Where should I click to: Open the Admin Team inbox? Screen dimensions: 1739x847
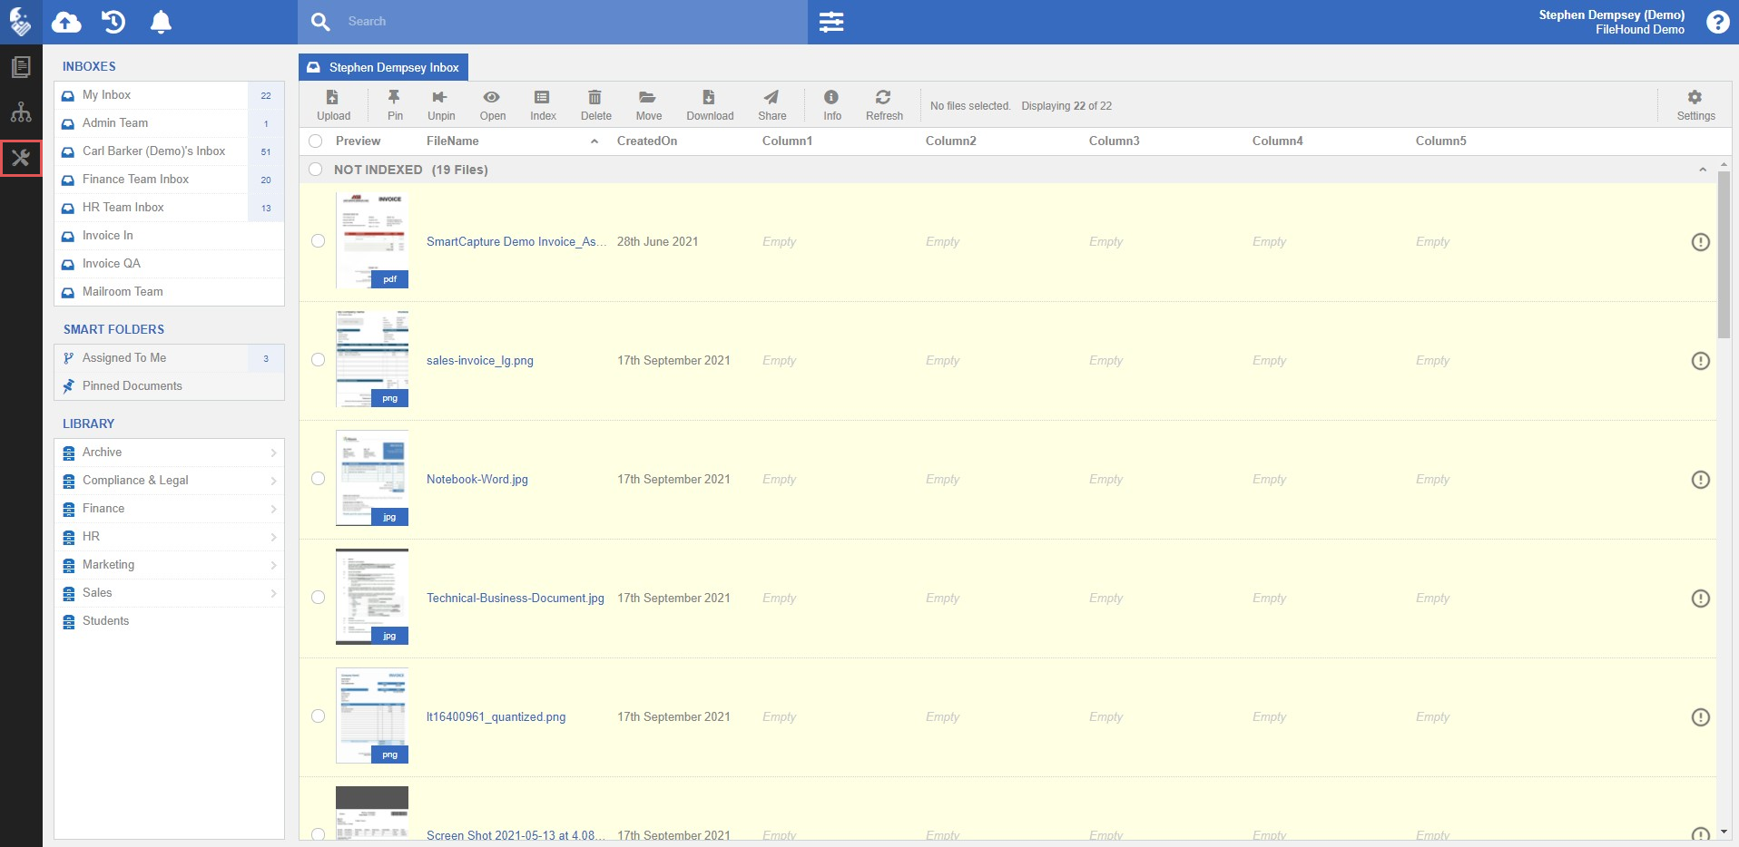[169, 123]
